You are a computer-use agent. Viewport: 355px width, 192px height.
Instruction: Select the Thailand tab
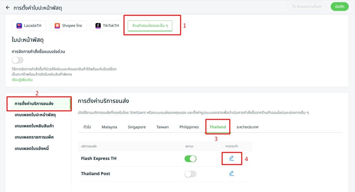pyautogui.click(x=218, y=127)
